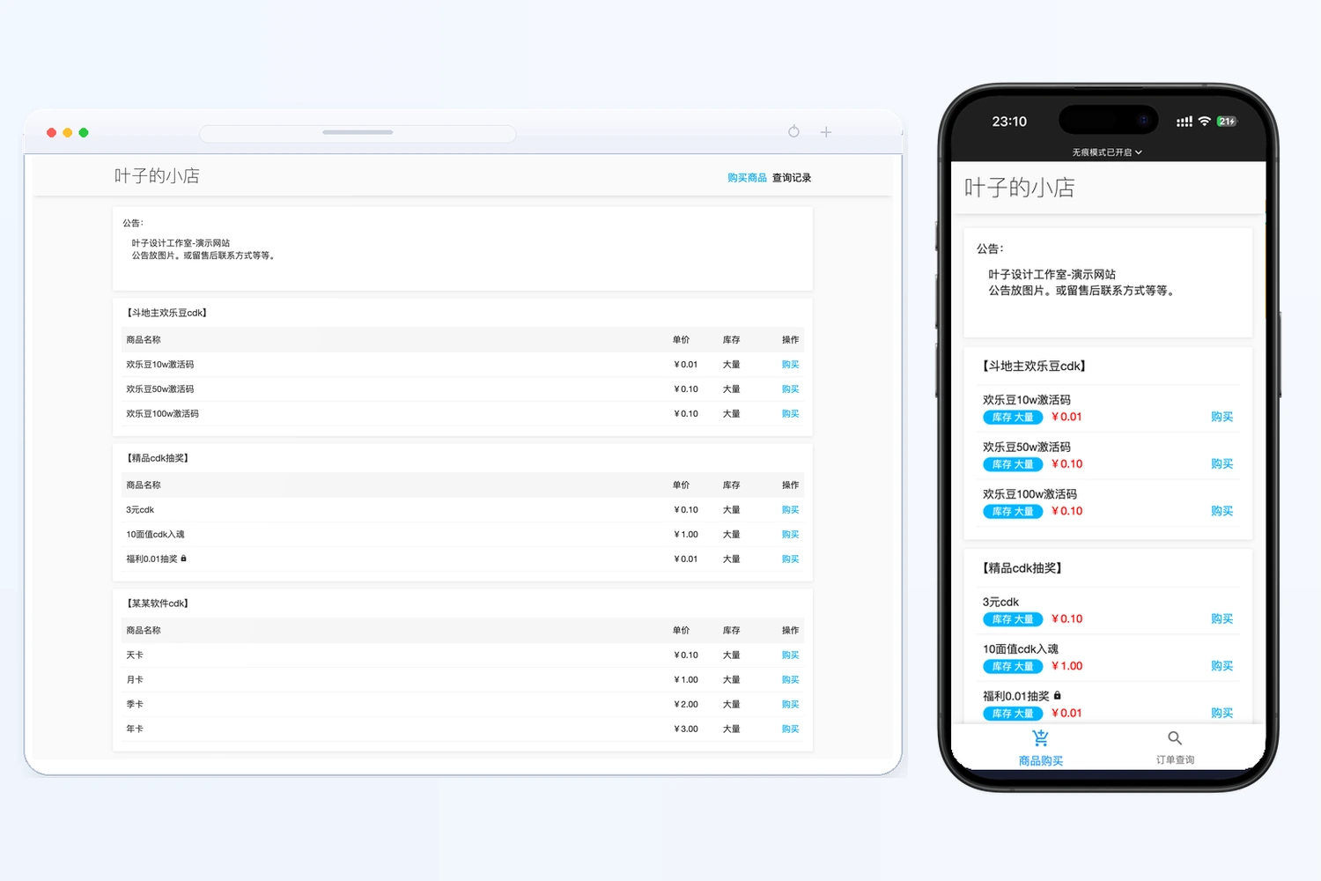Click ¥2.00 price of 季卡
Image resolution: width=1321 pixels, height=881 pixels.
pyautogui.click(x=686, y=705)
